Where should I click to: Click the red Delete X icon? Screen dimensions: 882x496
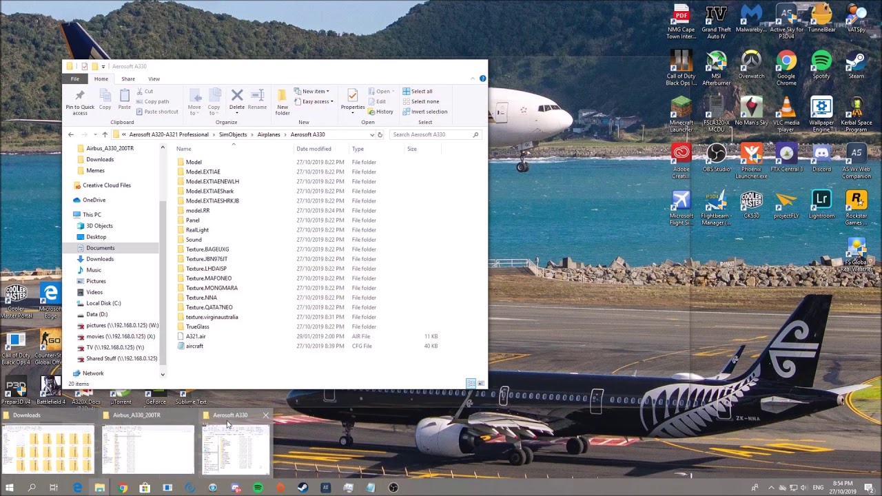(237, 100)
